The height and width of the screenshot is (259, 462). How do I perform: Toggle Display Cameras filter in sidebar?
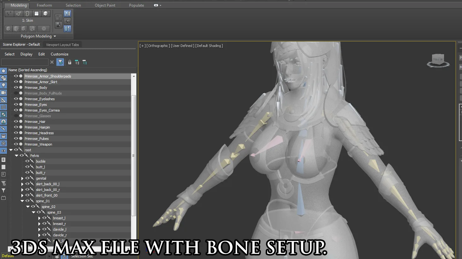3,93
